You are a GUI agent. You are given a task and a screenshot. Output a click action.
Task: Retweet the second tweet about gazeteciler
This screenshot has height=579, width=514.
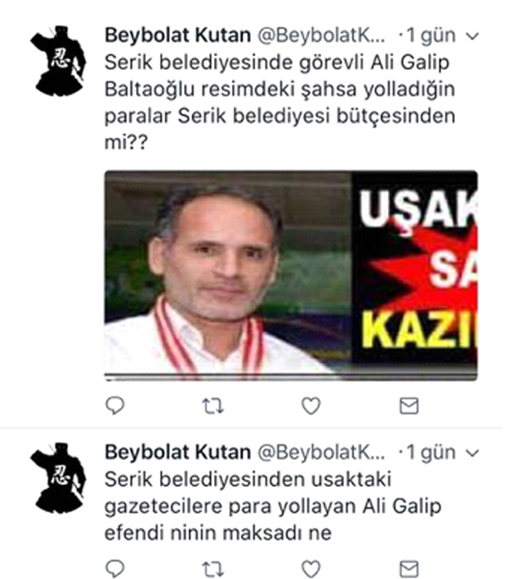(x=213, y=569)
